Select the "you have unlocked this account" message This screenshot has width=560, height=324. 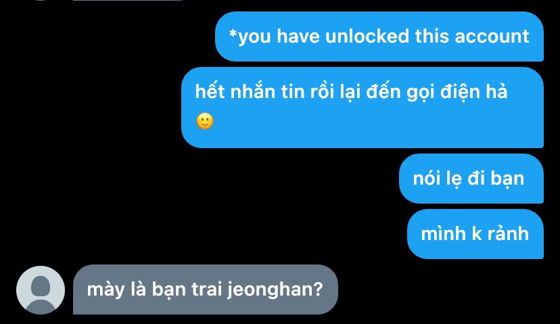pyautogui.click(x=379, y=37)
